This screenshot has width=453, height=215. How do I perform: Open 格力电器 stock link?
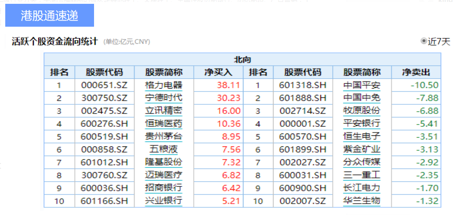click(164, 85)
